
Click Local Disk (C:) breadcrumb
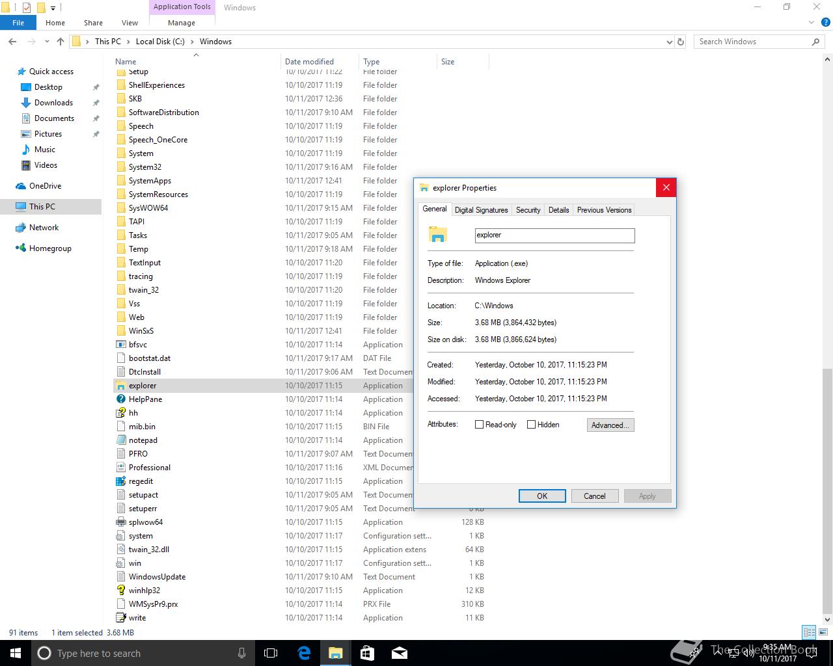click(x=160, y=42)
